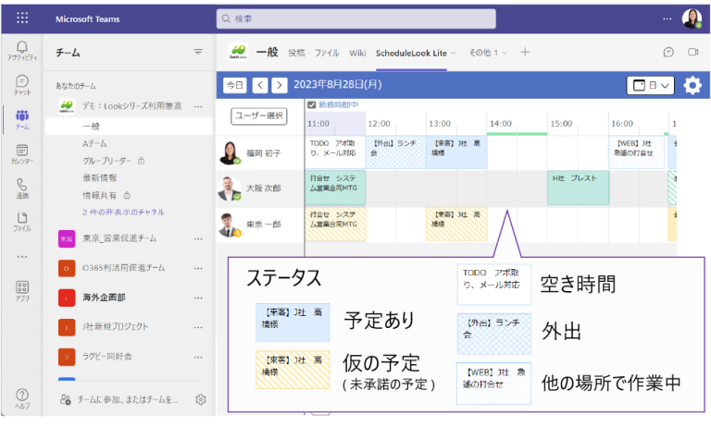The height and width of the screenshot is (426, 711).
Task: Open the 日 view dropdown
Action: coord(651,85)
